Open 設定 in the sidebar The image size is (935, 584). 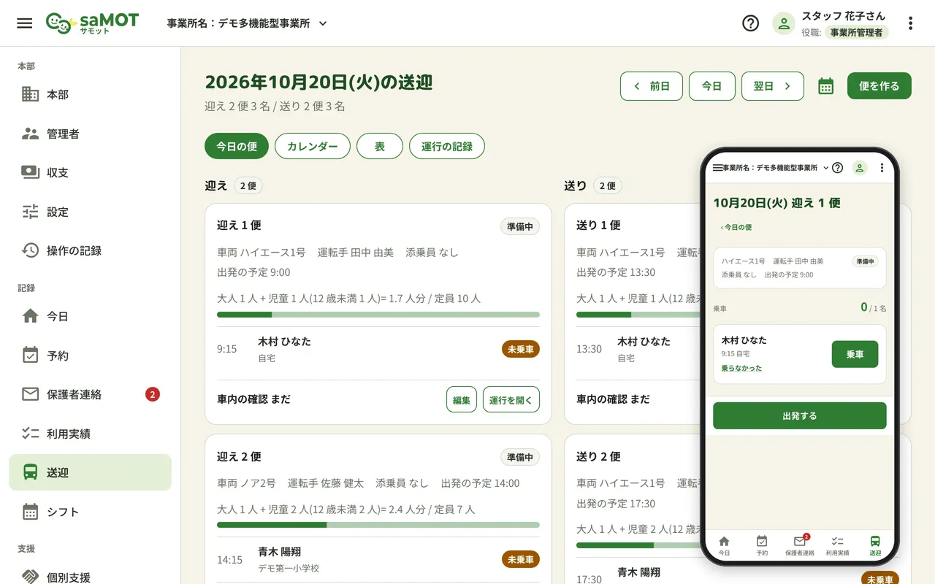[x=91, y=212]
